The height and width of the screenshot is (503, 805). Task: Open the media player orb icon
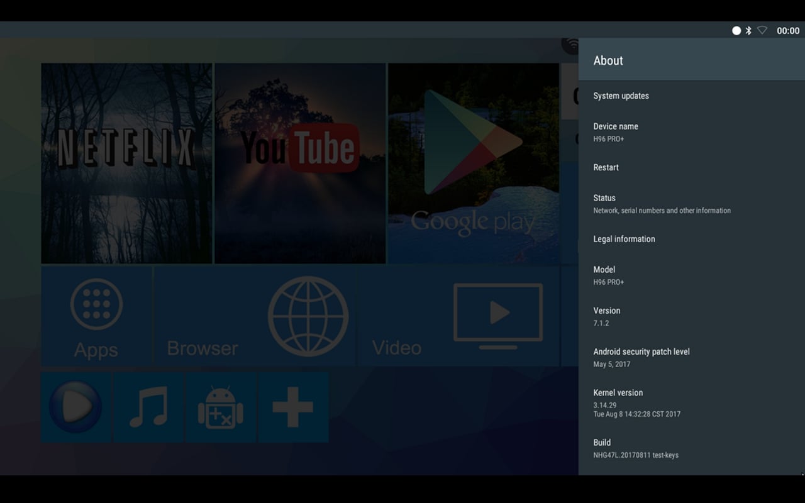[x=75, y=407]
